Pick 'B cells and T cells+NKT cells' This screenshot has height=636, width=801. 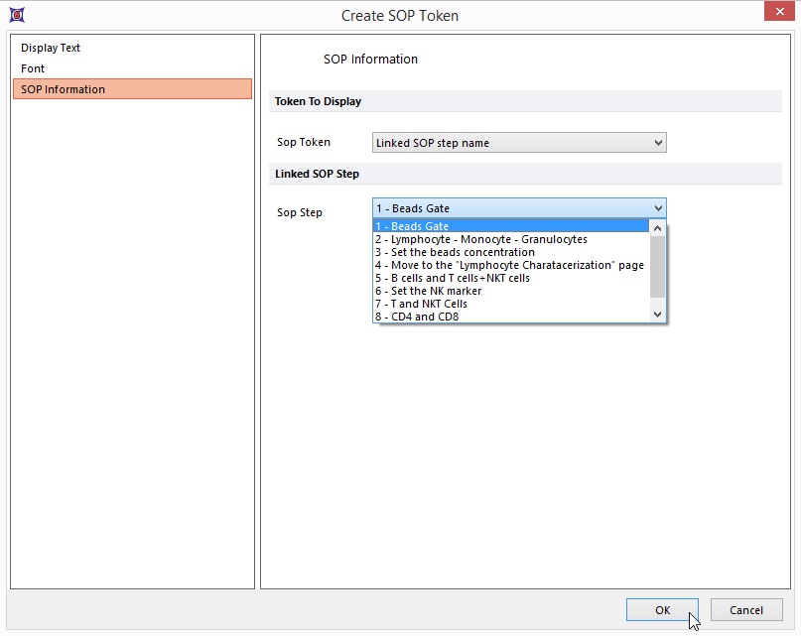click(453, 278)
